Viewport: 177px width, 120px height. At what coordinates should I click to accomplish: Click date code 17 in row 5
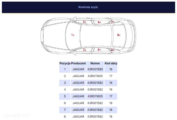pos(111,96)
